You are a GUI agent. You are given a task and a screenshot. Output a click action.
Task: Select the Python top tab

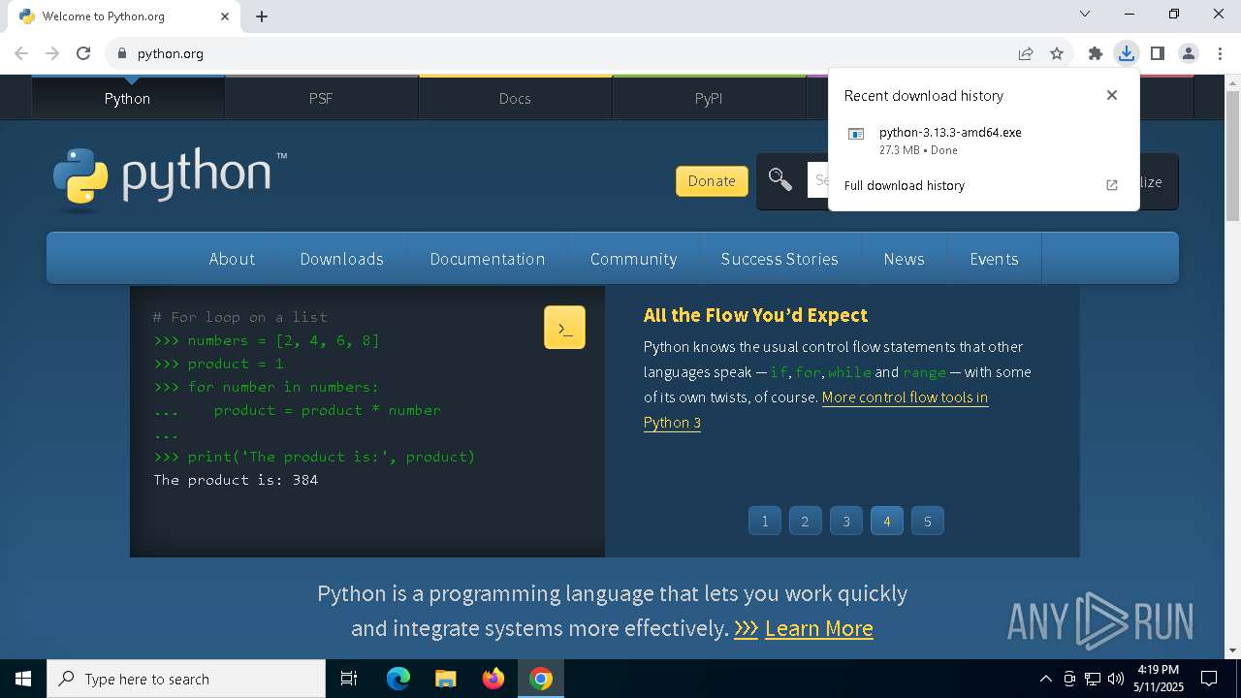coord(127,98)
